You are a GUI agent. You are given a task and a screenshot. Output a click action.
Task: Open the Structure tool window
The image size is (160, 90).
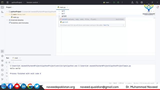coord(2,12)
